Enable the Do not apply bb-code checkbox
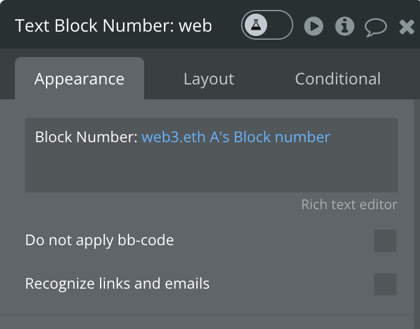This screenshot has height=329, width=420. [x=385, y=241]
